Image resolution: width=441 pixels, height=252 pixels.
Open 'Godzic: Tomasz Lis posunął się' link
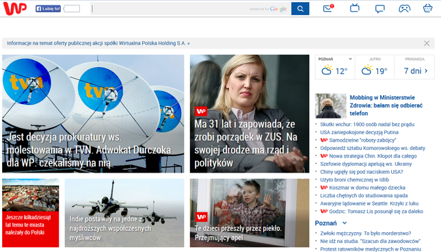pyautogui.click(x=376, y=211)
